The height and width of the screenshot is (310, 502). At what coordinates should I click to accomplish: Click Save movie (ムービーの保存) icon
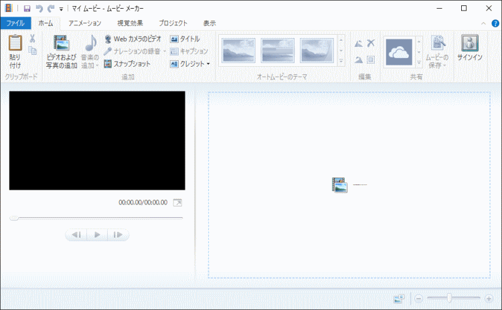click(438, 43)
